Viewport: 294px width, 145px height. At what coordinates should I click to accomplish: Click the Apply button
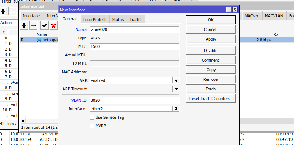pyautogui.click(x=211, y=39)
